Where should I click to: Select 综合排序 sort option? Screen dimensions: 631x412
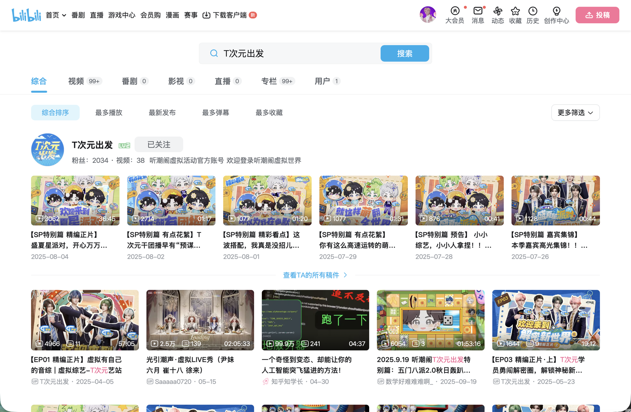tap(55, 113)
